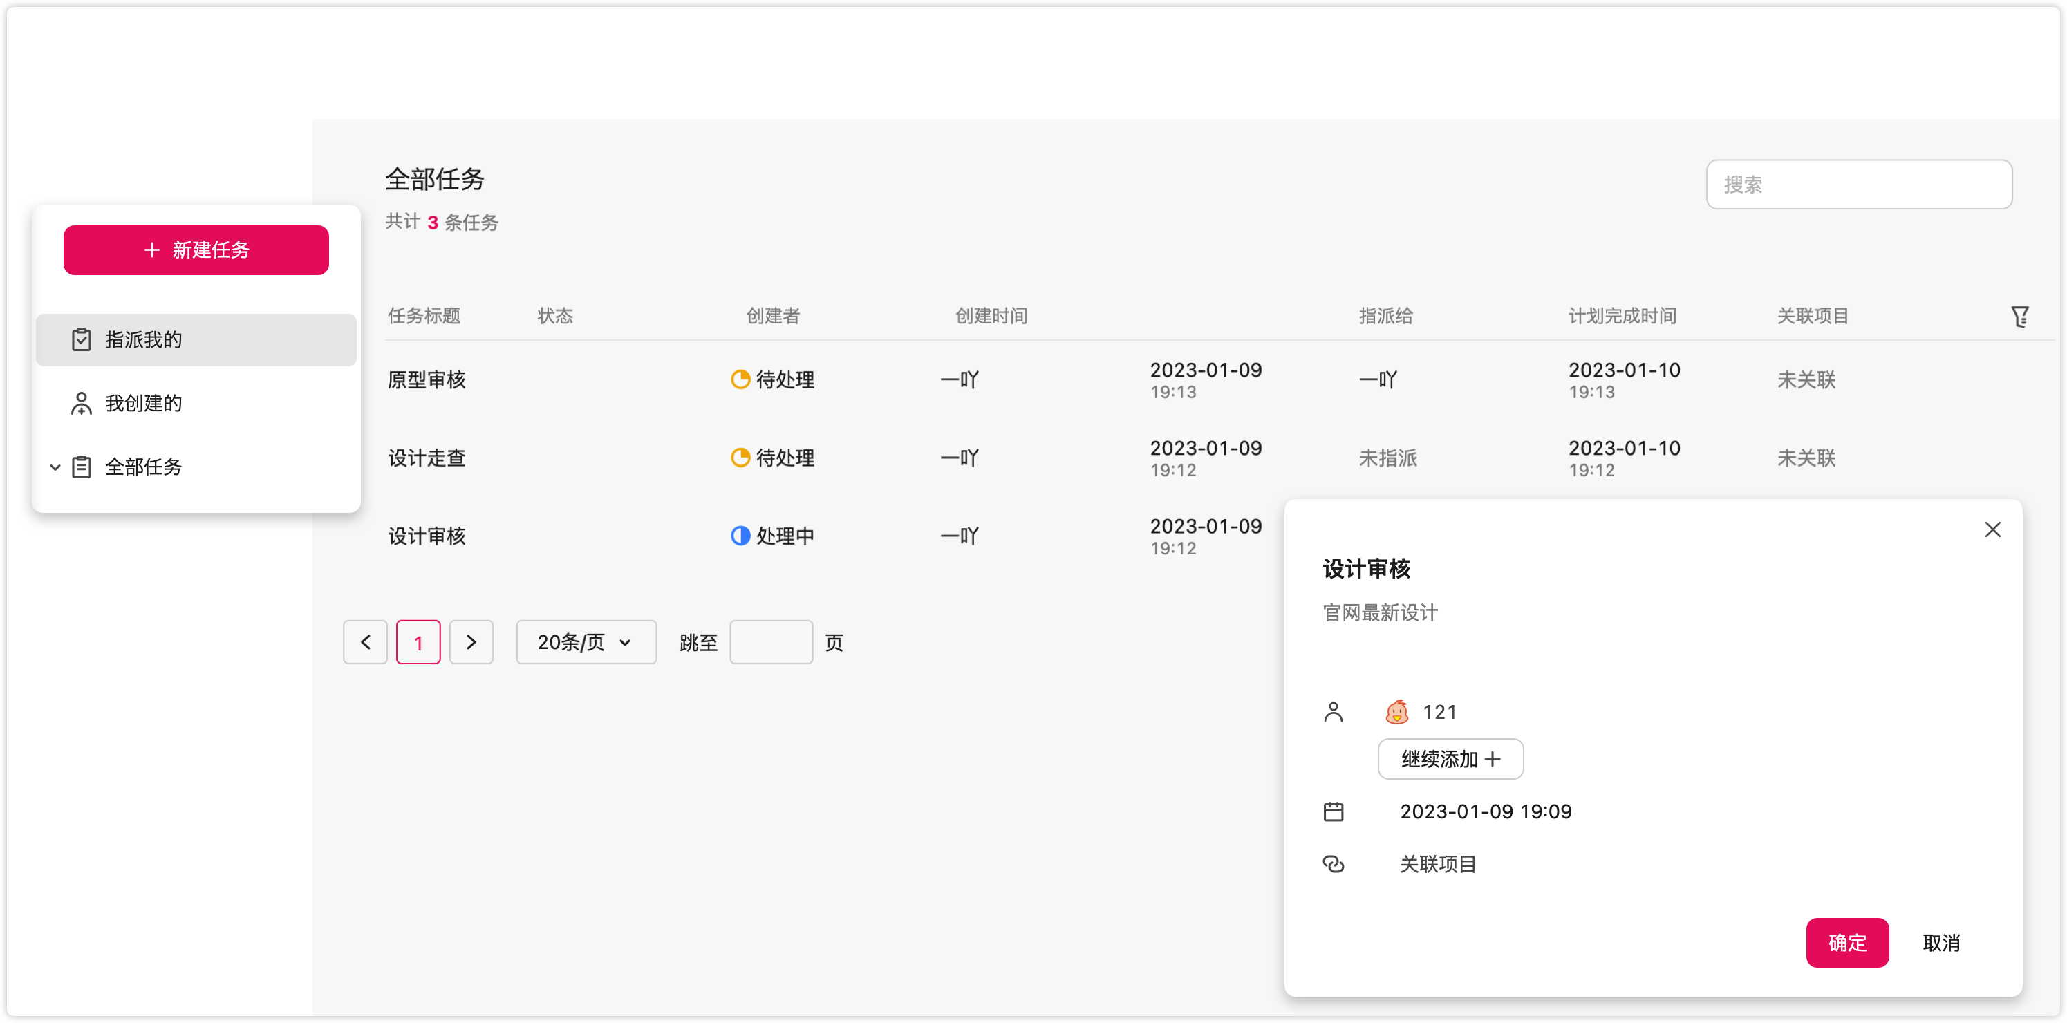
Task: Select 我创建的 in sidebar
Action: coord(144,404)
